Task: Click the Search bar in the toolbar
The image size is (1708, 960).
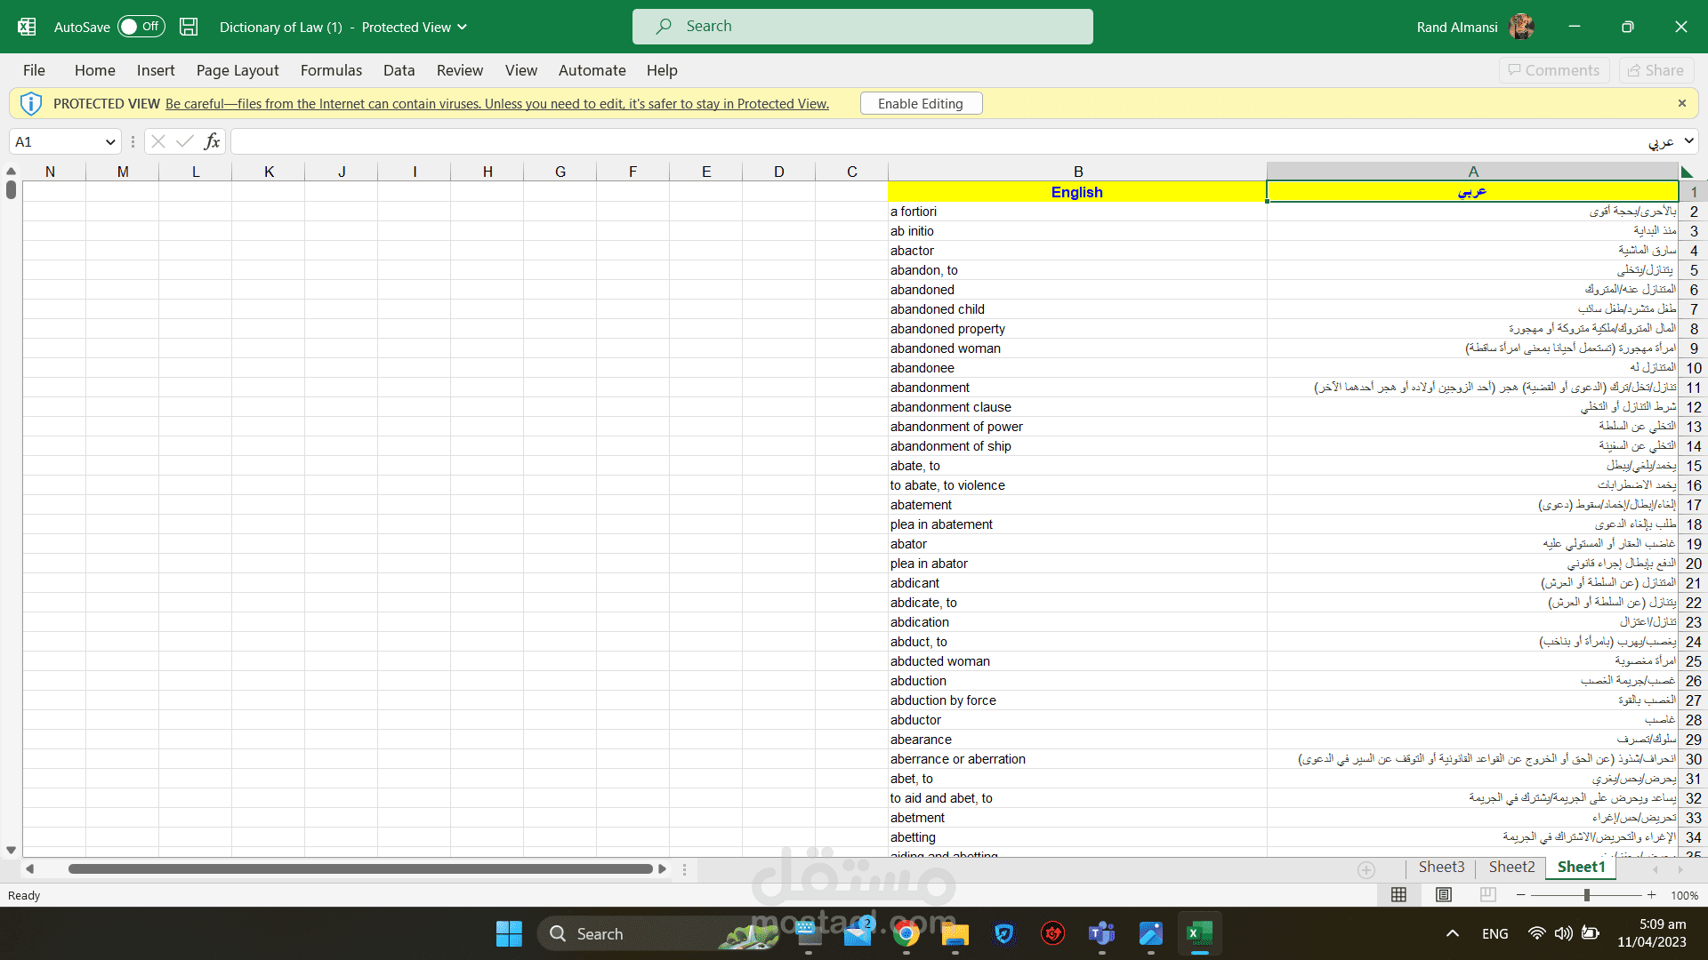Action: [864, 26]
